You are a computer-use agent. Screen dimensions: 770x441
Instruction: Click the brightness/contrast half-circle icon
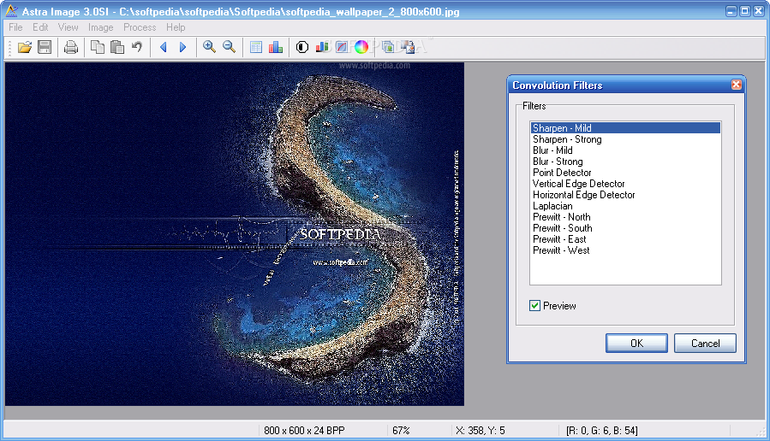point(302,47)
